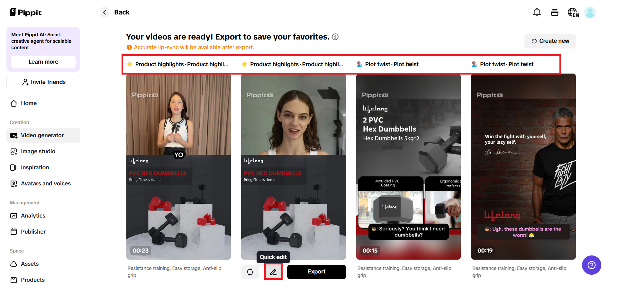Click the Quick edit pencil icon
617x285 pixels.
pyautogui.click(x=273, y=272)
